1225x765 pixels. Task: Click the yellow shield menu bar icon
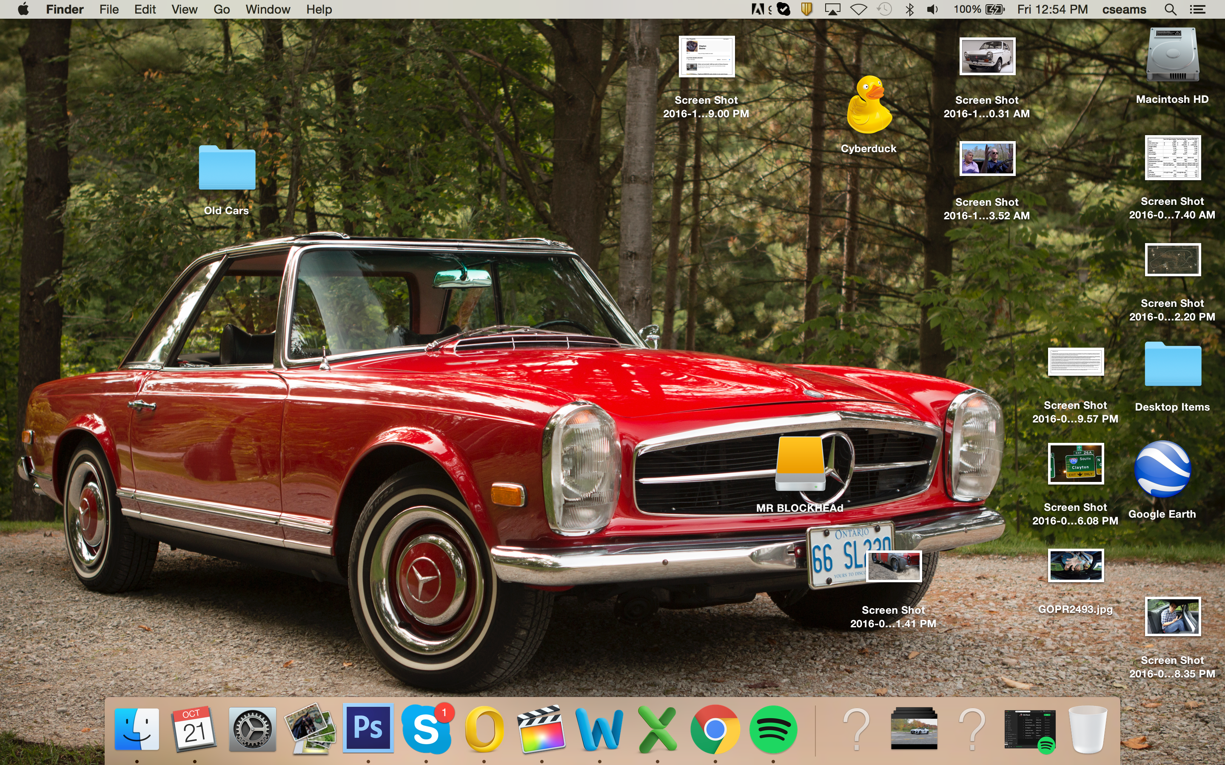click(807, 9)
